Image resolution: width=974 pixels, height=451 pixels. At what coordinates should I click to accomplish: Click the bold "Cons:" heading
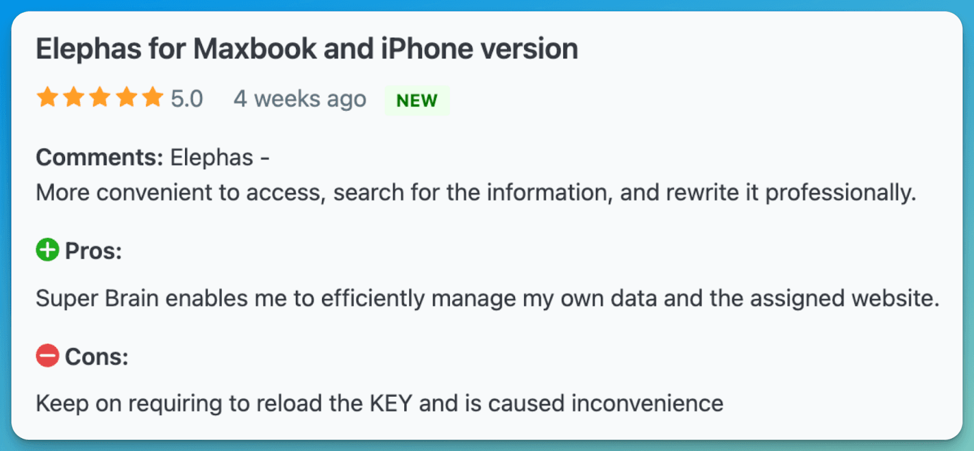pos(97,357)
